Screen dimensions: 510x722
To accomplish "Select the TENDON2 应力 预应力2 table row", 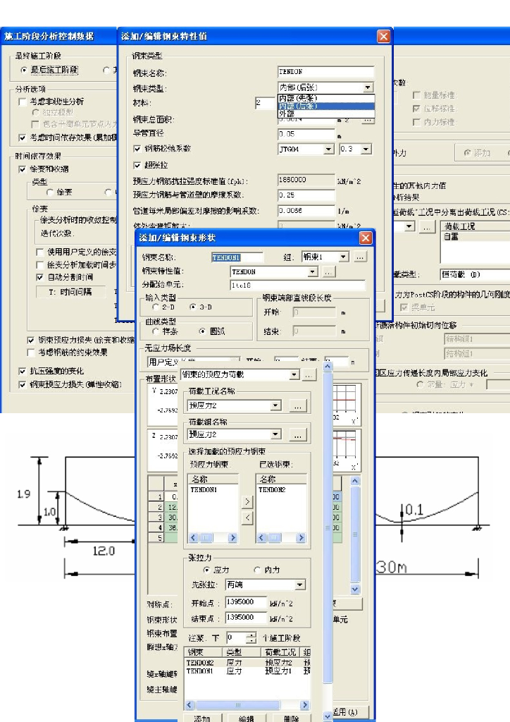I will [x=248, y=663].
